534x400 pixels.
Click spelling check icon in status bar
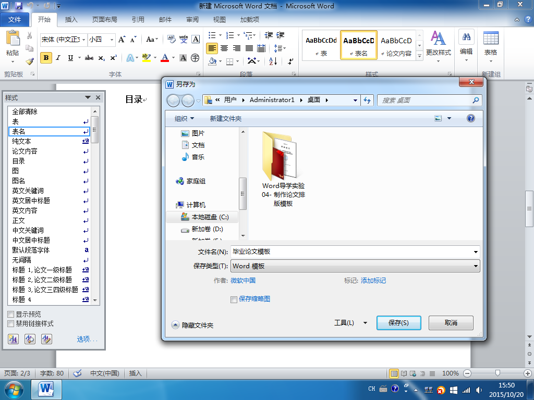(x=77, y=373)
